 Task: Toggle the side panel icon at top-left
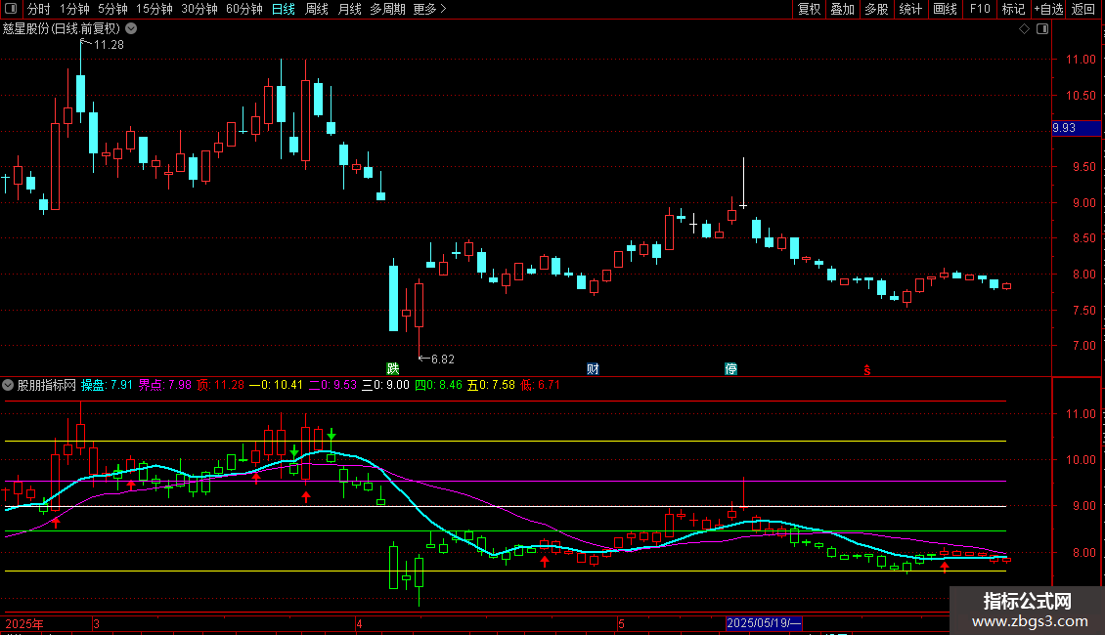(x=10, y=9)
